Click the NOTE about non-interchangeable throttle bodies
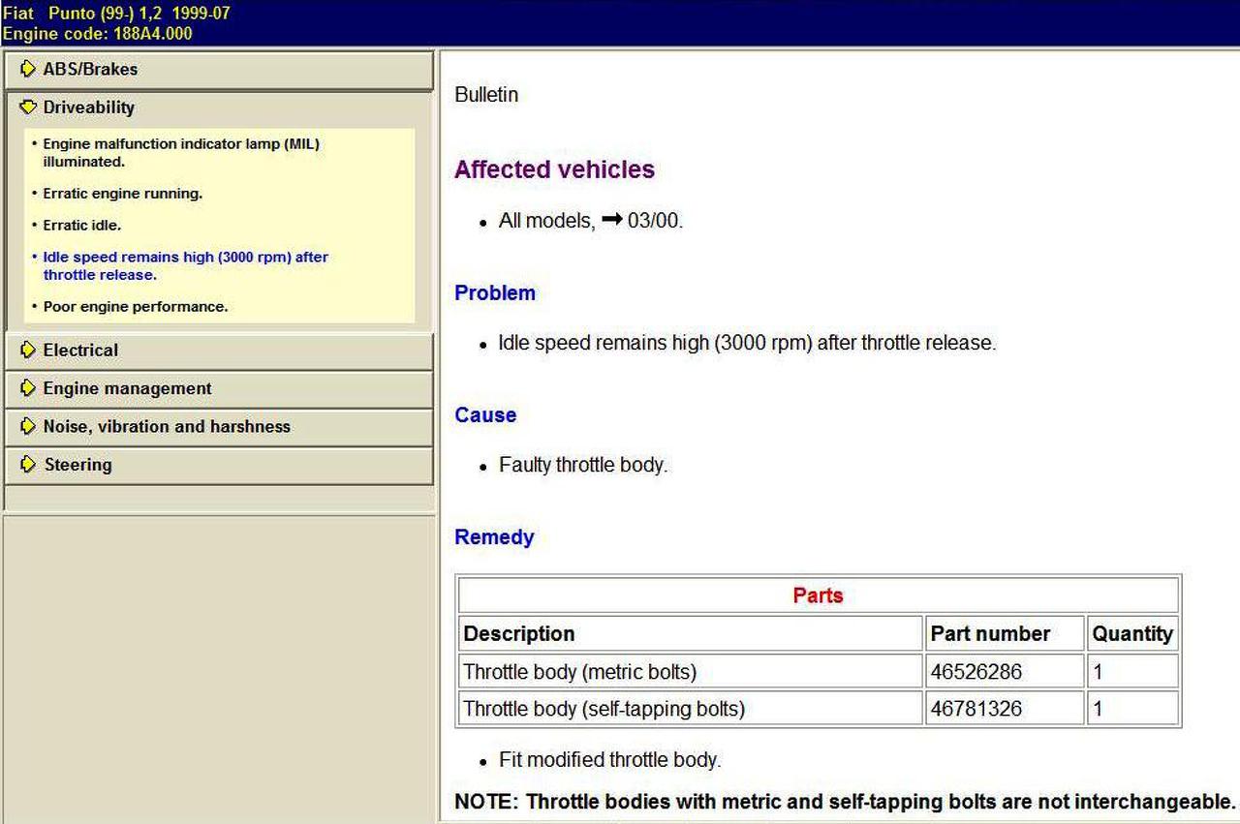This screenshot has height=824, width=1240. [x=845, y=803]
